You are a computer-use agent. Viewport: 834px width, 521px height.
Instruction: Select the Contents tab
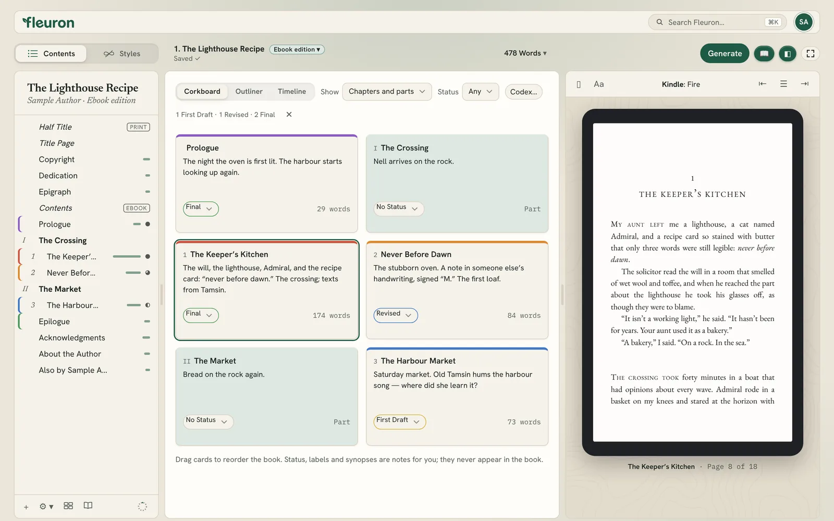(51, 54)
